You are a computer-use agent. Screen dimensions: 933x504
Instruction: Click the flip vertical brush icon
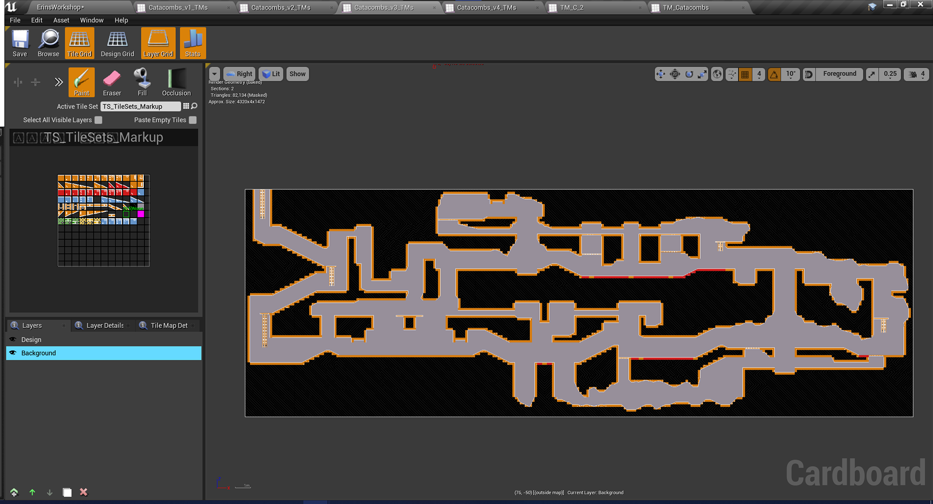point(35,82)
